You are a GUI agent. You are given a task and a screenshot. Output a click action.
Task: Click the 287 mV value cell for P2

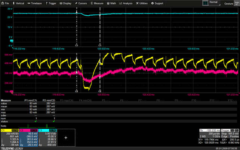pyautogui.click(x=51, y=104)
